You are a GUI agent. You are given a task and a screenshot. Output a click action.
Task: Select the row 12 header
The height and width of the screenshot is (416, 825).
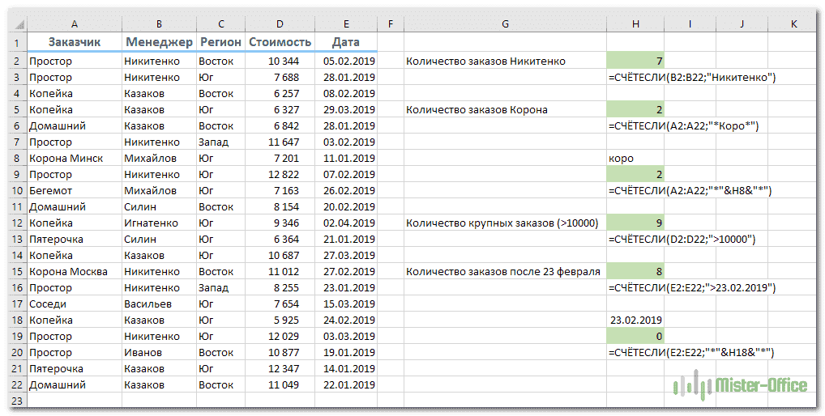click(17, 223)
